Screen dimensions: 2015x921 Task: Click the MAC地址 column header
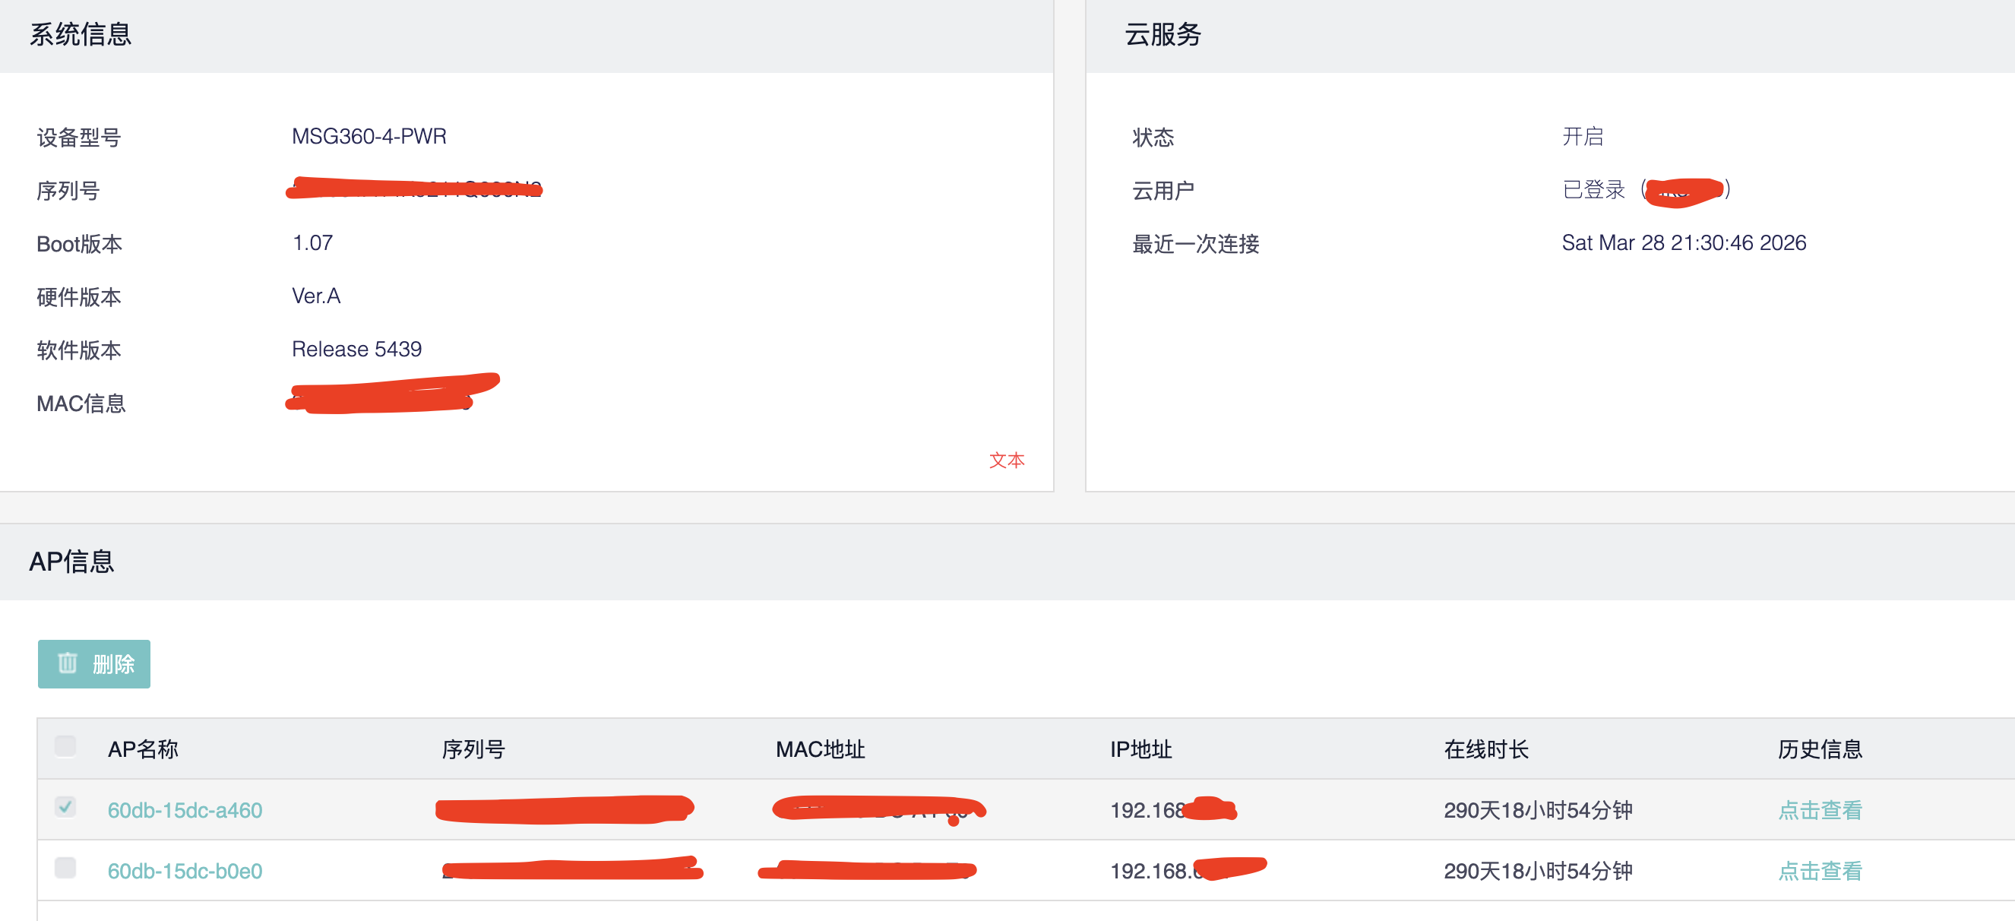pos(820,749)
